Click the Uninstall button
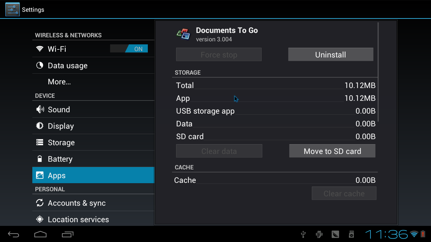This screenshot has height=242, width=431. 331,54
